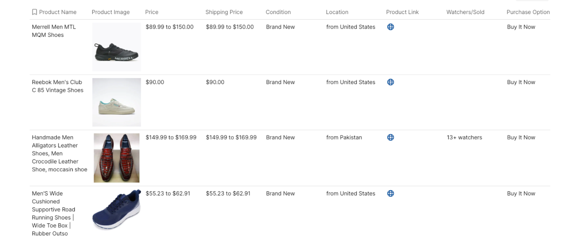578x240 pixels.
Task: Select the Location column header
Action: point(337,12)
